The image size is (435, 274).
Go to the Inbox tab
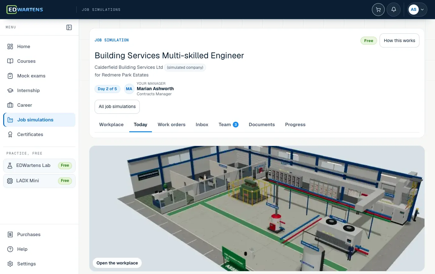(202, 125)
